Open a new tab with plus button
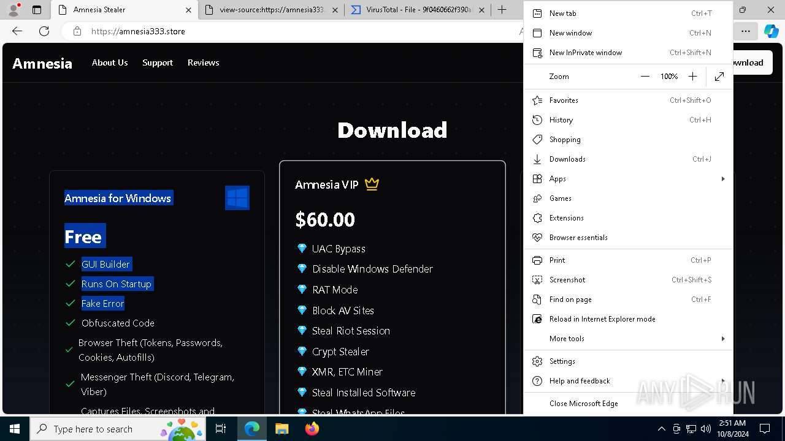 (x=502, y=10)
